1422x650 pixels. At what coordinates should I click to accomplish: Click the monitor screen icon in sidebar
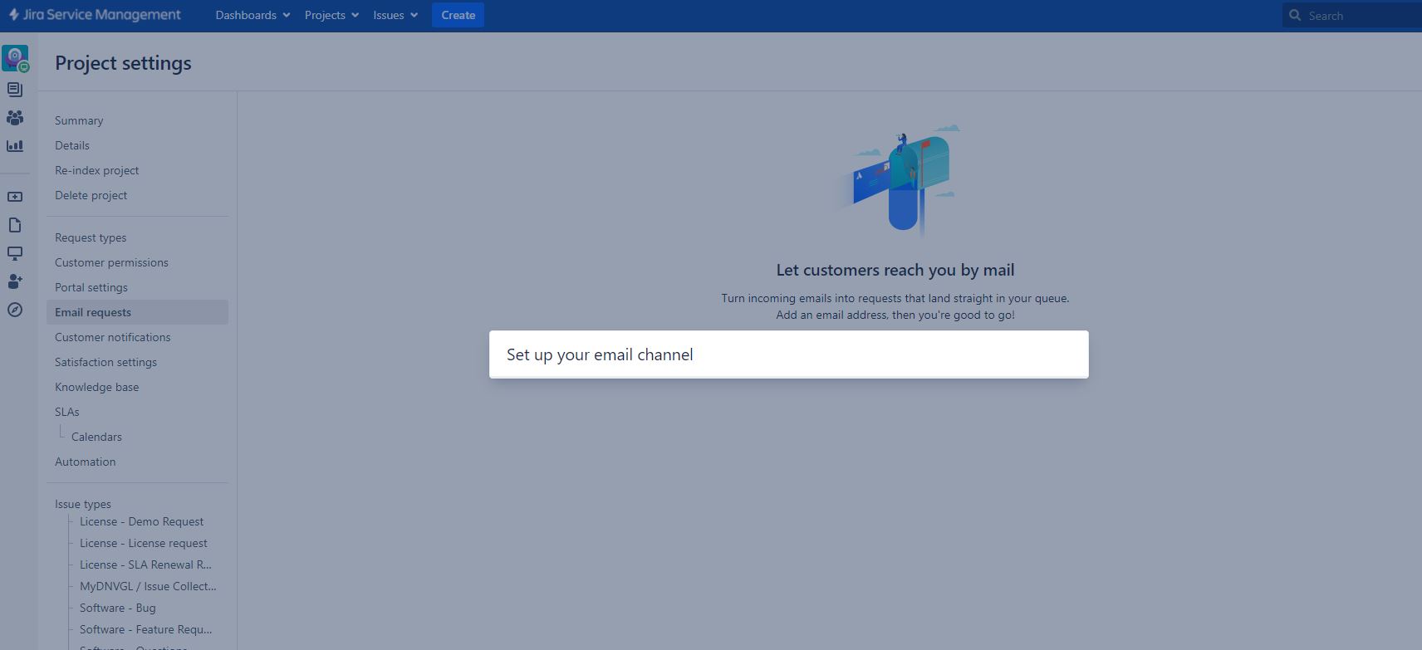[15, 253]
